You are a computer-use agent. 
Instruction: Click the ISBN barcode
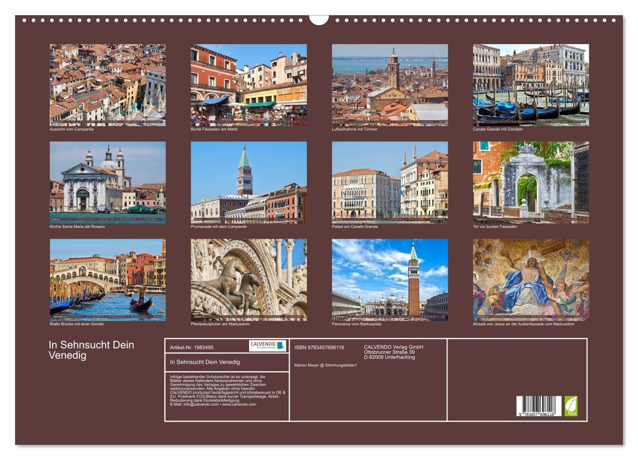(538, 406)
